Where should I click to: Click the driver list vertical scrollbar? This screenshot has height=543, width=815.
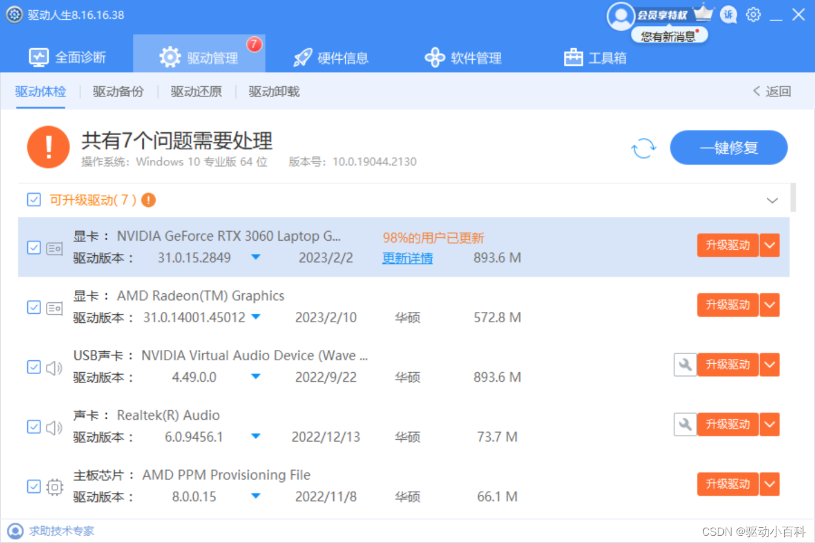point(793,197)
